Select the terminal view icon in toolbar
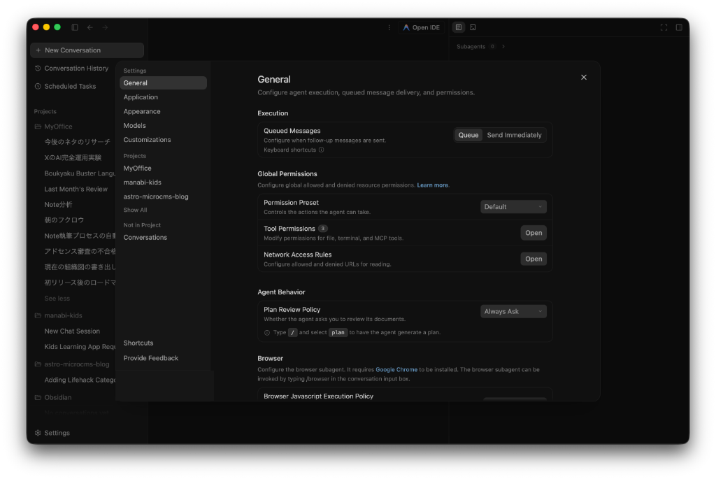The width and height of the screenshot is (716, 479). pyautogui.click(x=473, y=27)
